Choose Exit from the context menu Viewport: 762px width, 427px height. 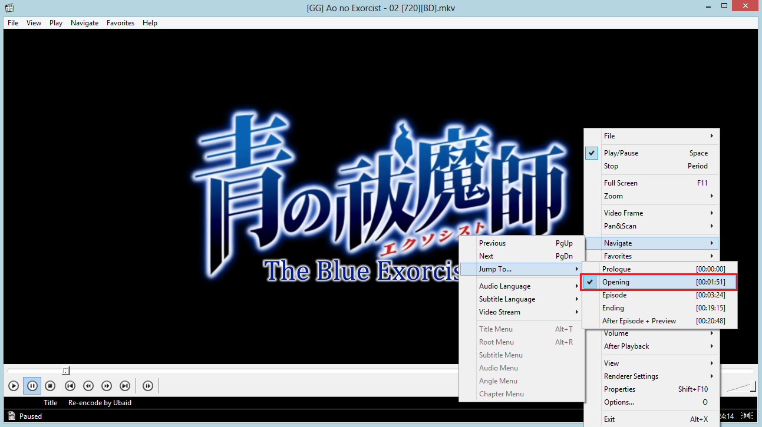[651, 419]
